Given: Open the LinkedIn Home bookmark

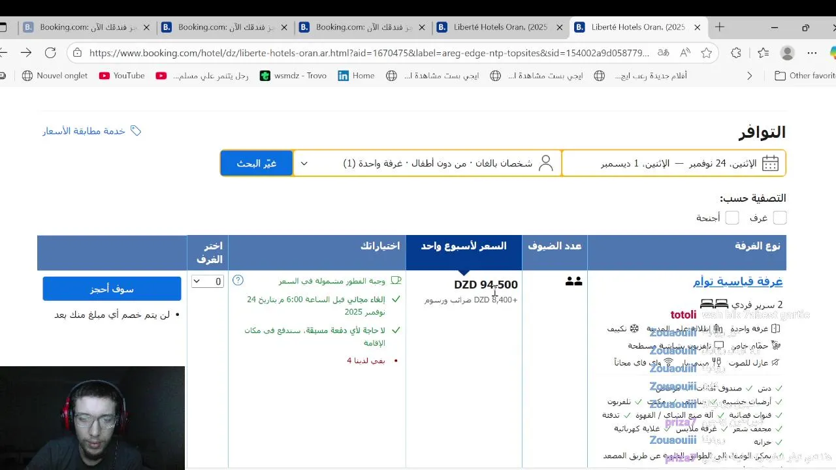Looking at the screenshot, I should [356, 76].
